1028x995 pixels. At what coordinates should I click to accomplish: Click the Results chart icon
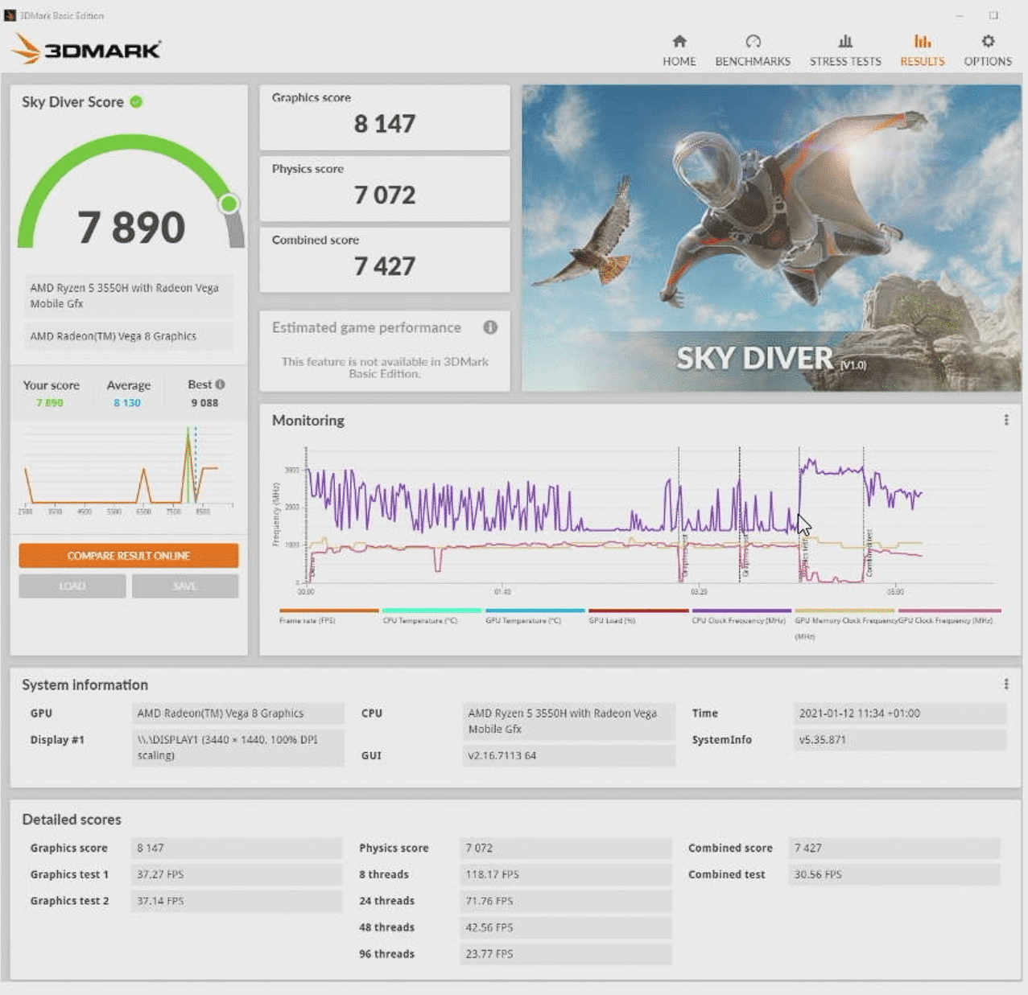923,41
